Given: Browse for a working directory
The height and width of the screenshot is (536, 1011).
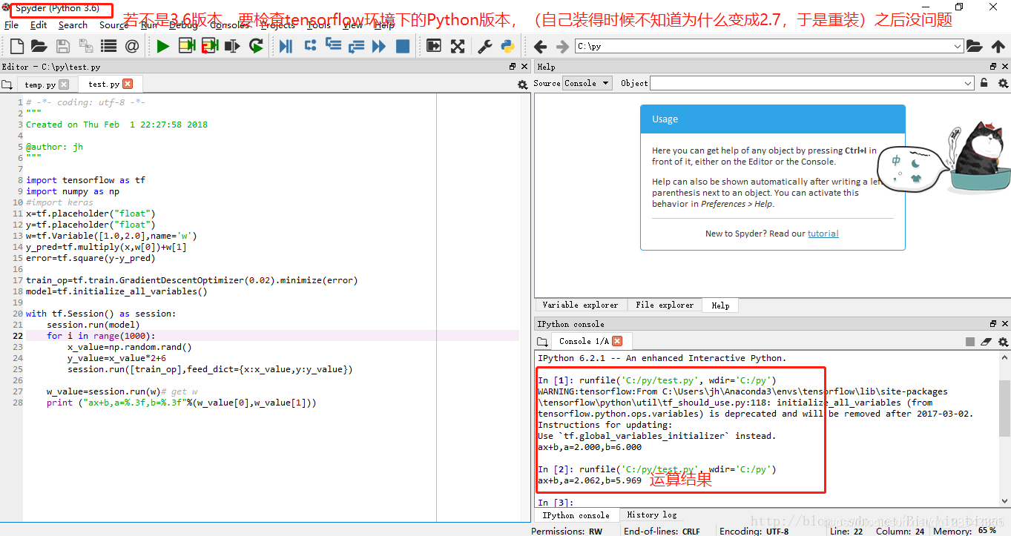Looking at the screenshot, I should [975, 47].
